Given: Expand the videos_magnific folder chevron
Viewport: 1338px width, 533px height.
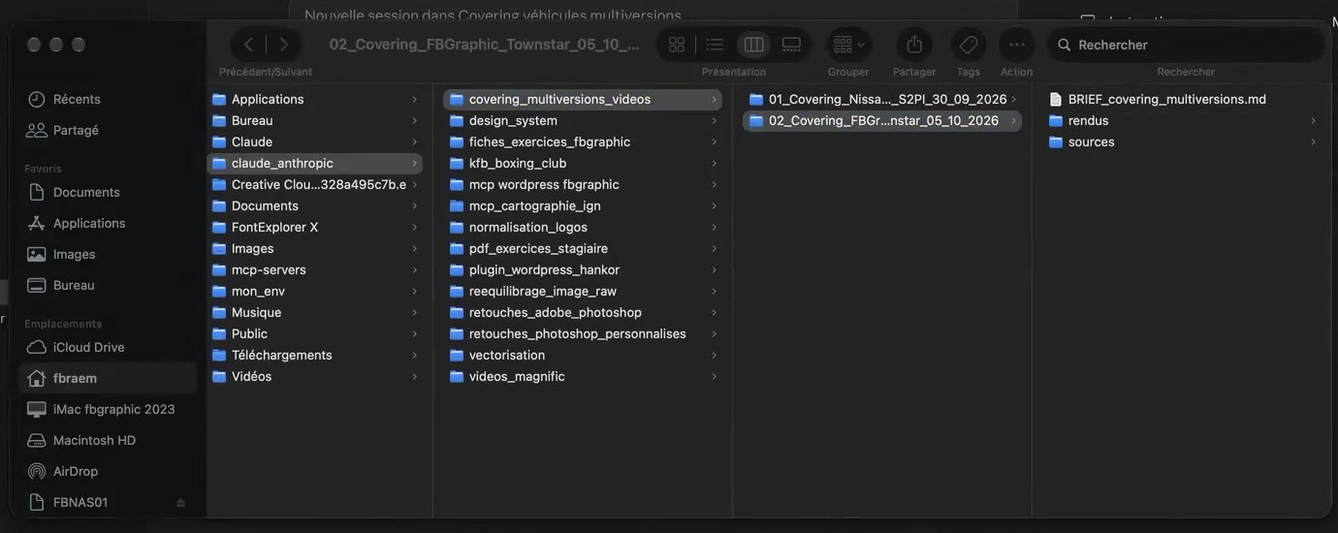Looking at the screenshot, I should click(x=714, y=376).
